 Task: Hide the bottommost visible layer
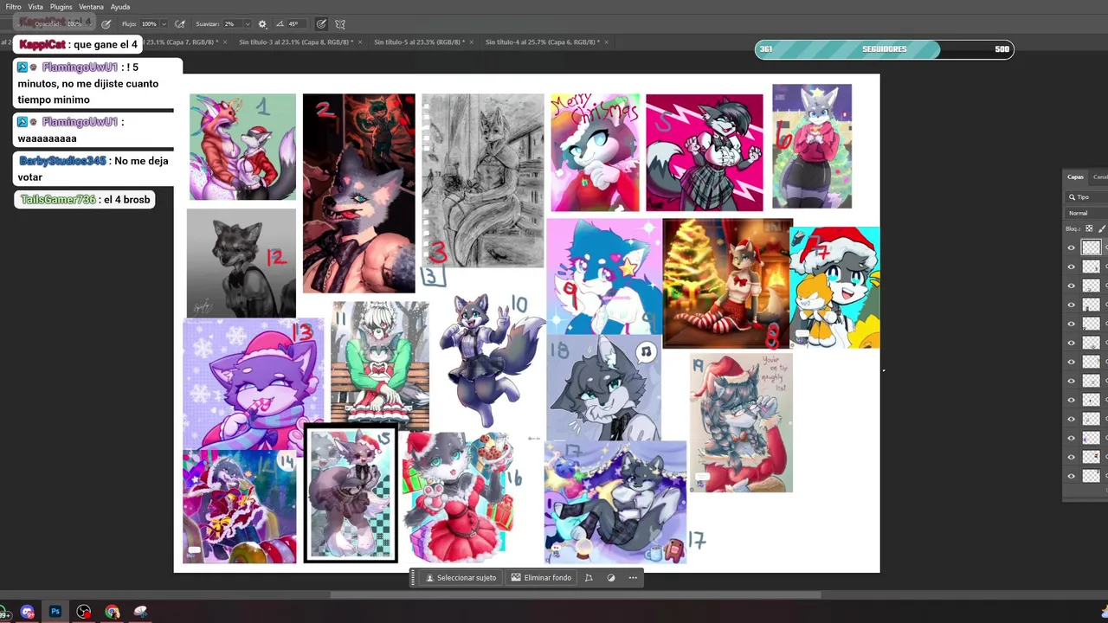pyautogui.click(x=1071, y=476)
